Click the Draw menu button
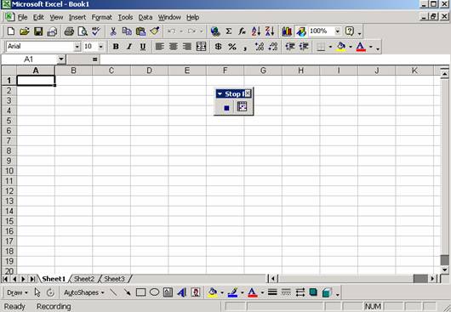This screenshot has width=451, height=312. point(17,292)
